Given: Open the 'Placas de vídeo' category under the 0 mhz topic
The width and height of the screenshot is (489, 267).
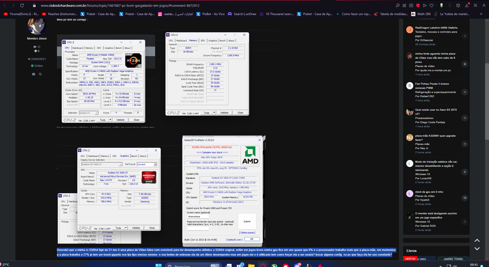Looking at the screenshot, I should point(425,196).
